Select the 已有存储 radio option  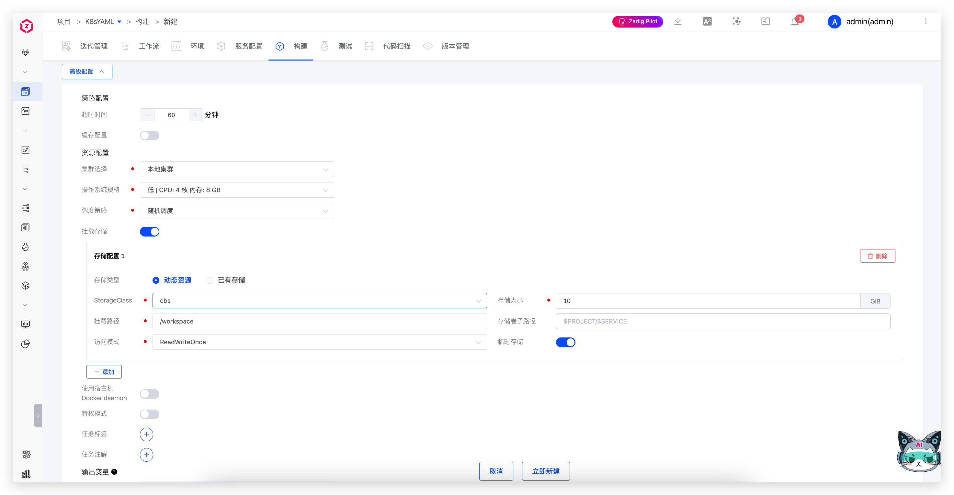pos(210,280)
